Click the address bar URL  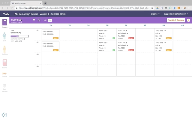(83, 8)
